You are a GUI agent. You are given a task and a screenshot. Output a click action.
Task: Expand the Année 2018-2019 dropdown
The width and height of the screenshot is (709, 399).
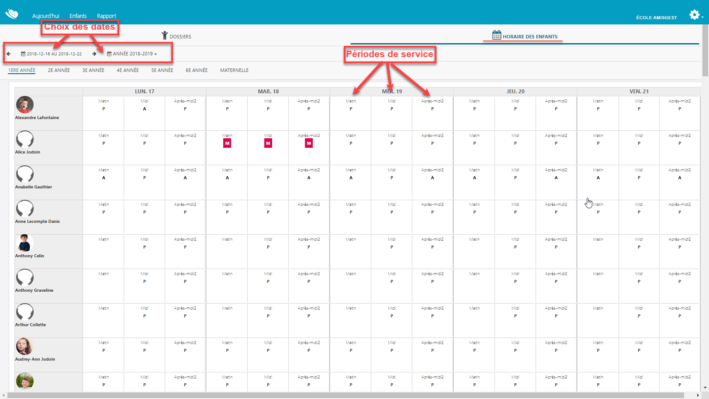[131, 54]
